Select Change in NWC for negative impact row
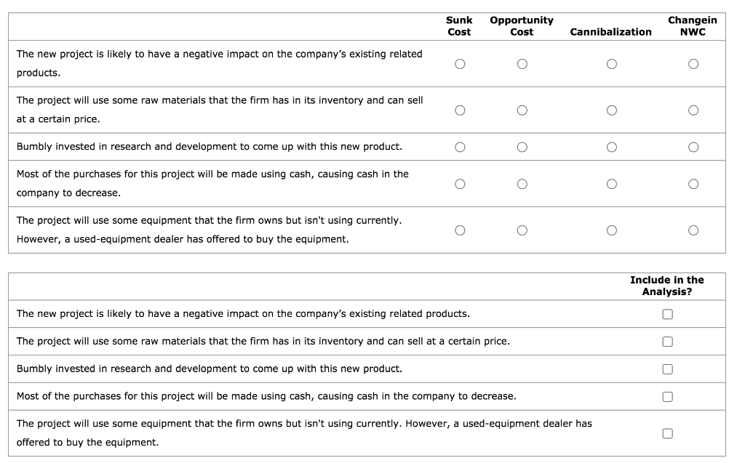 tap(693, 64)
